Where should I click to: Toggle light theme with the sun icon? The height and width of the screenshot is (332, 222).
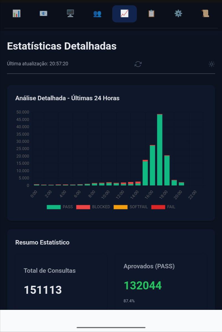pos(211,64)
